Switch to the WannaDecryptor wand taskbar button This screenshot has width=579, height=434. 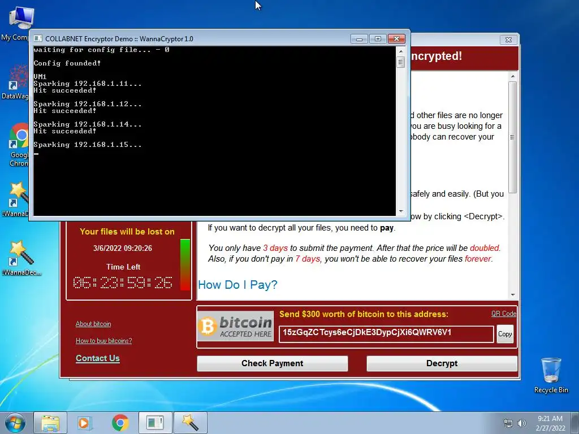tap(190, 423)
